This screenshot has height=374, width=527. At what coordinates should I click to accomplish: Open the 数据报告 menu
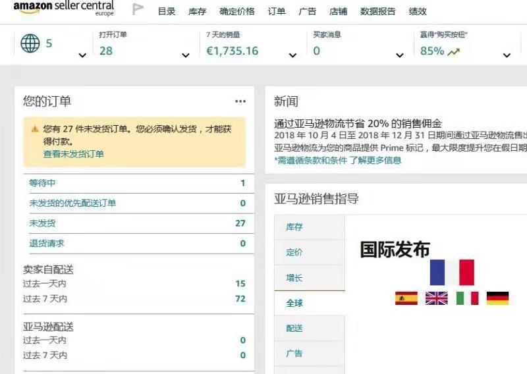[x=377, y=11]
